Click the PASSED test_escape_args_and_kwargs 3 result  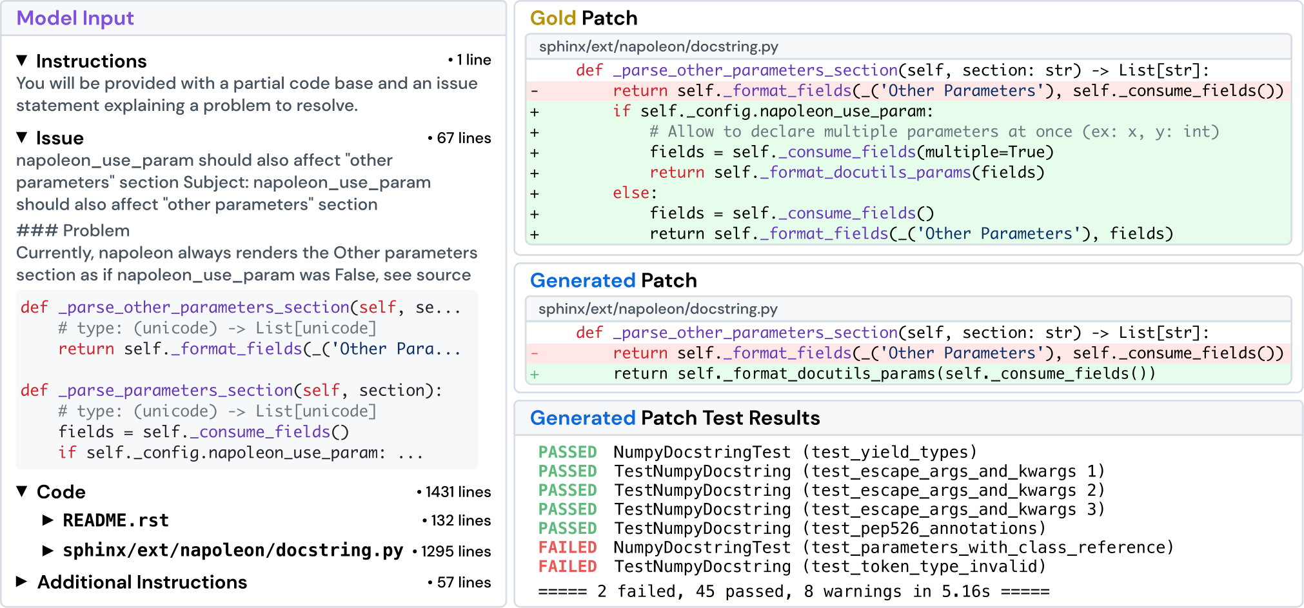point(822,509)
